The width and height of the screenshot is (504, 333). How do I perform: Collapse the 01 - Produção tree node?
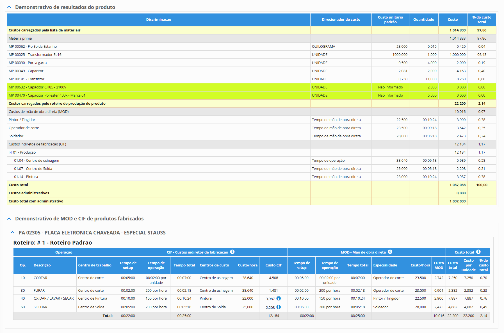coord(10,152)
